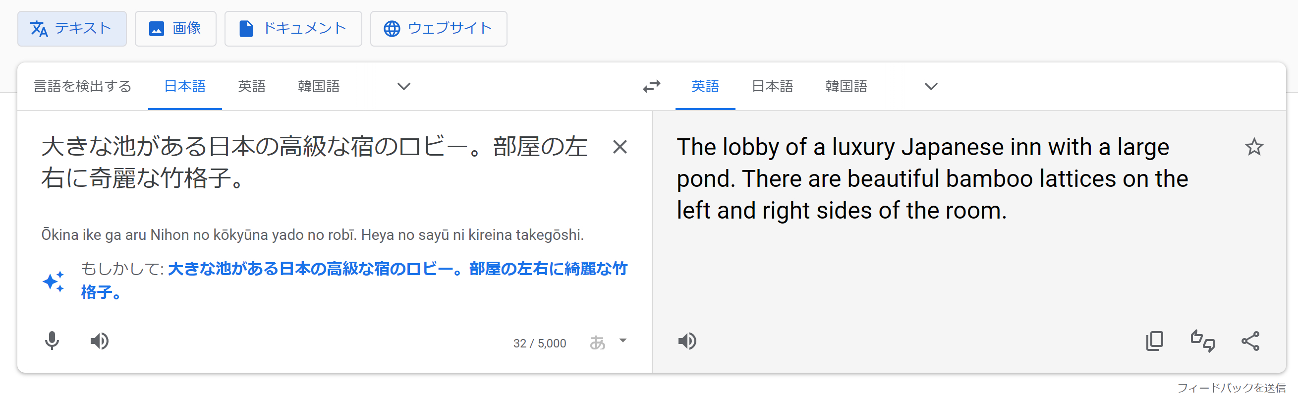1298x400 pixels.
Task: Expand the source language list chevron
Action: click(402, 87)
